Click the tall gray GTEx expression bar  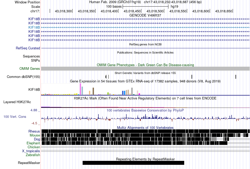132,91
